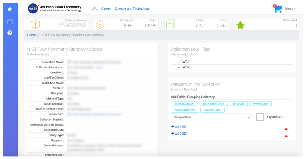
Task: Toggle the INSTRUMENTCODE grouping tag
Action: tap(213, 103)
